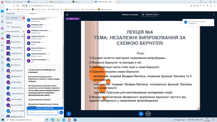Open Общие заметки shared notes
Screen dimensions: 217x122
[15, 27]
